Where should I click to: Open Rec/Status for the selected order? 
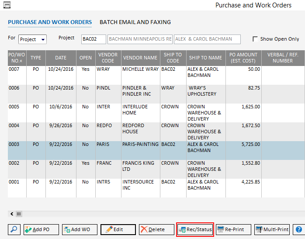(x=195, y=229)
